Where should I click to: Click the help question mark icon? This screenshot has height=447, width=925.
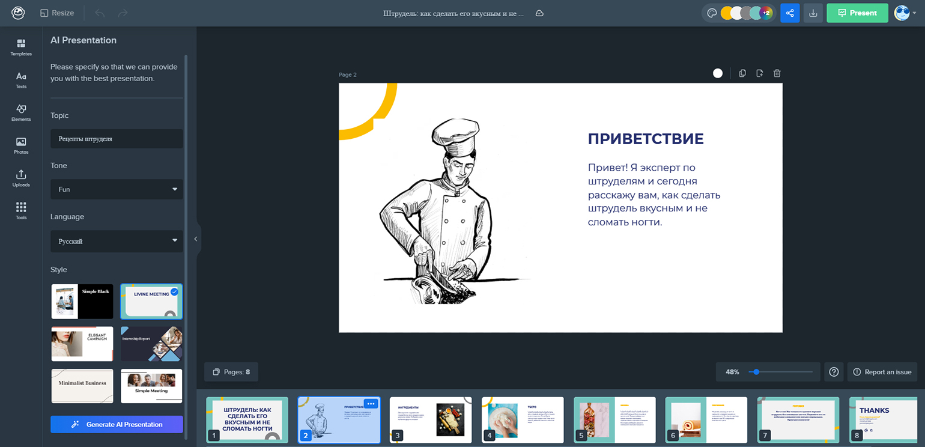pos(834,372)
